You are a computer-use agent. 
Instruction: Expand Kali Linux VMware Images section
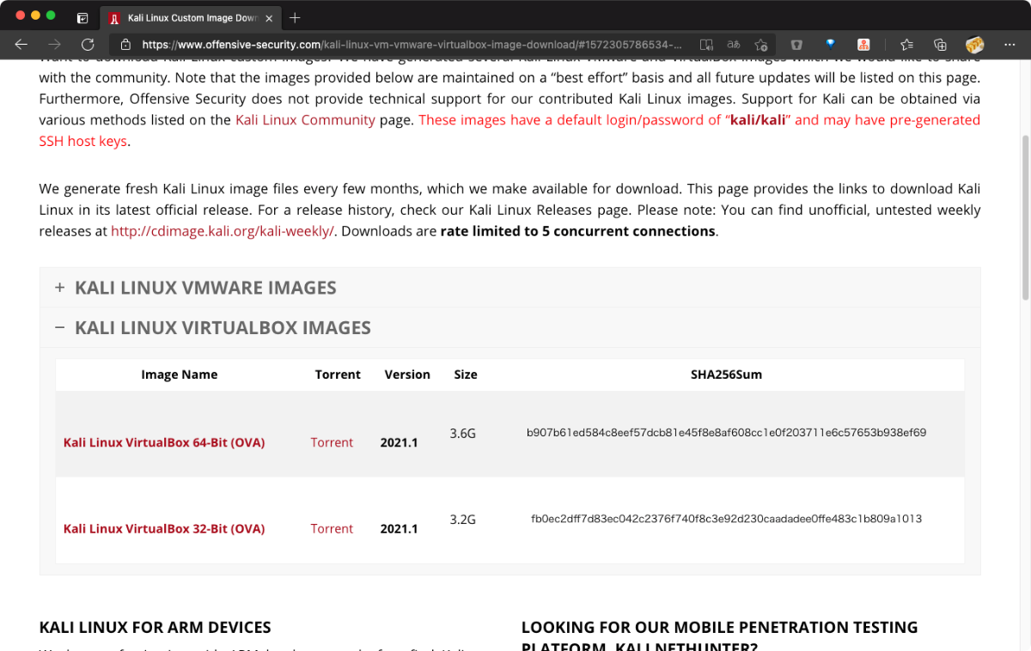coord(509,288)
